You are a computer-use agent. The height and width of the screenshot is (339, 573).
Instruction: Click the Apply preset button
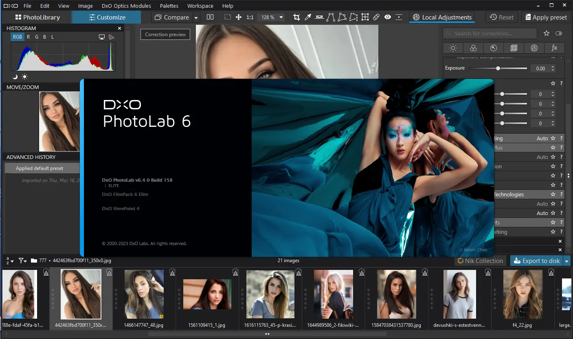(546, 17)
